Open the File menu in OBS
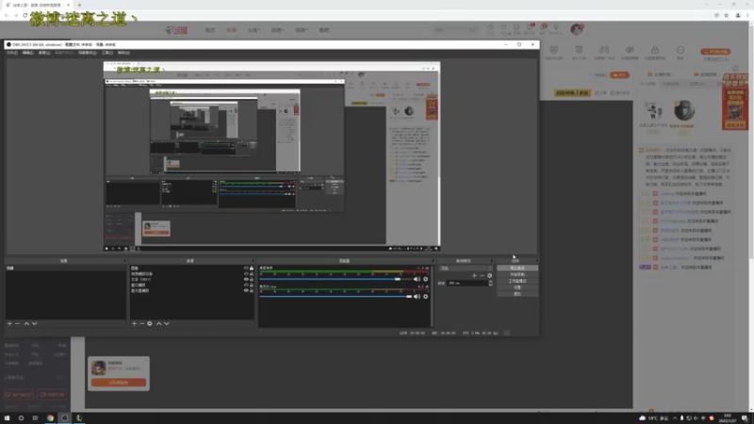 (x=12, y=53)
